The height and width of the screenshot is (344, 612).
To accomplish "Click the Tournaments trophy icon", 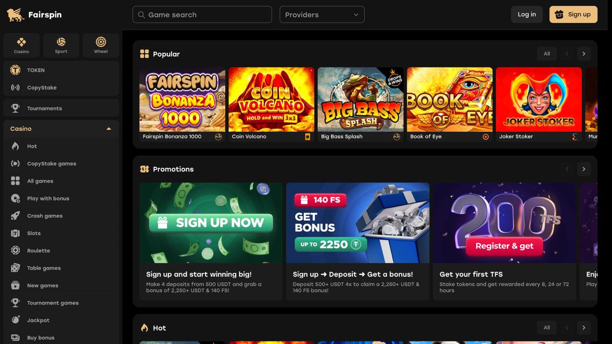I will coord(15,108).
